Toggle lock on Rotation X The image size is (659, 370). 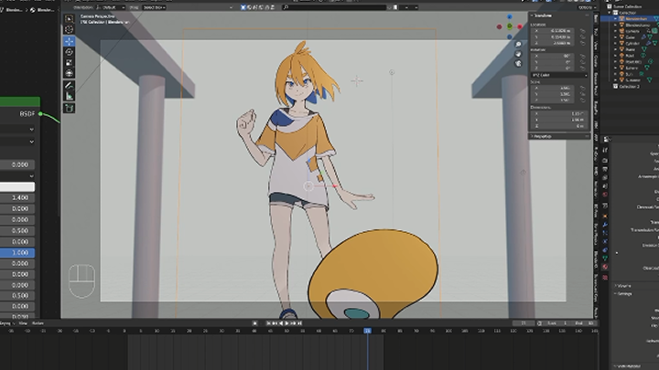coord(582,57)
